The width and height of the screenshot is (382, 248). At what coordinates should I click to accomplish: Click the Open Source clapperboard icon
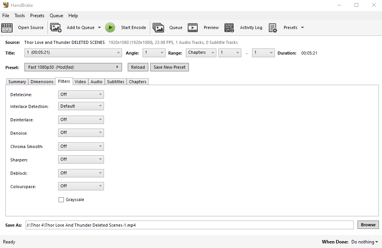(x=7, y=27)
